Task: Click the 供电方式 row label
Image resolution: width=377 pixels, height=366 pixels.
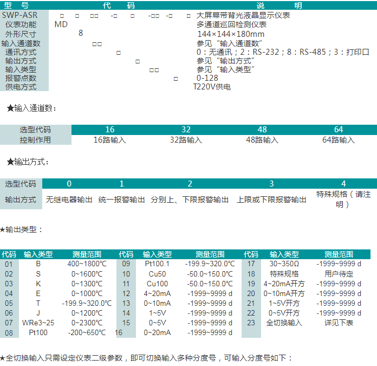Action: click(21, 87)
